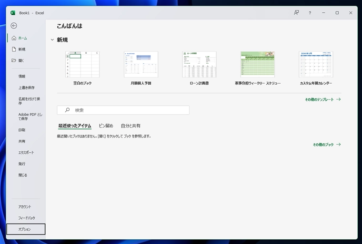Click the 新規 blank page icon
The image size is (362, 244).
point(14,49)
